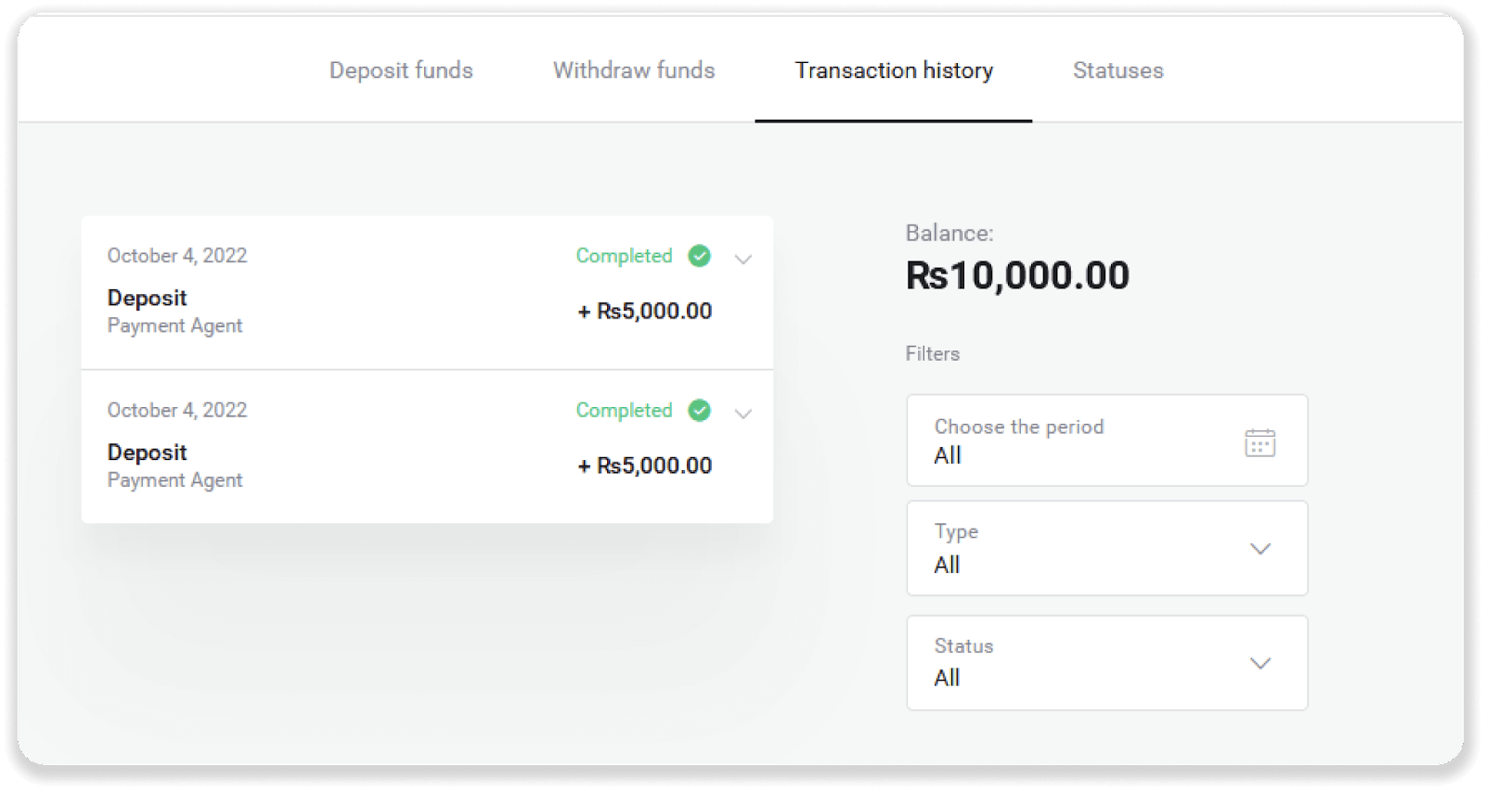The image size is (1485, 791).
Task: Click the second Deposit transaction title
Action: (x=148, y=453)
